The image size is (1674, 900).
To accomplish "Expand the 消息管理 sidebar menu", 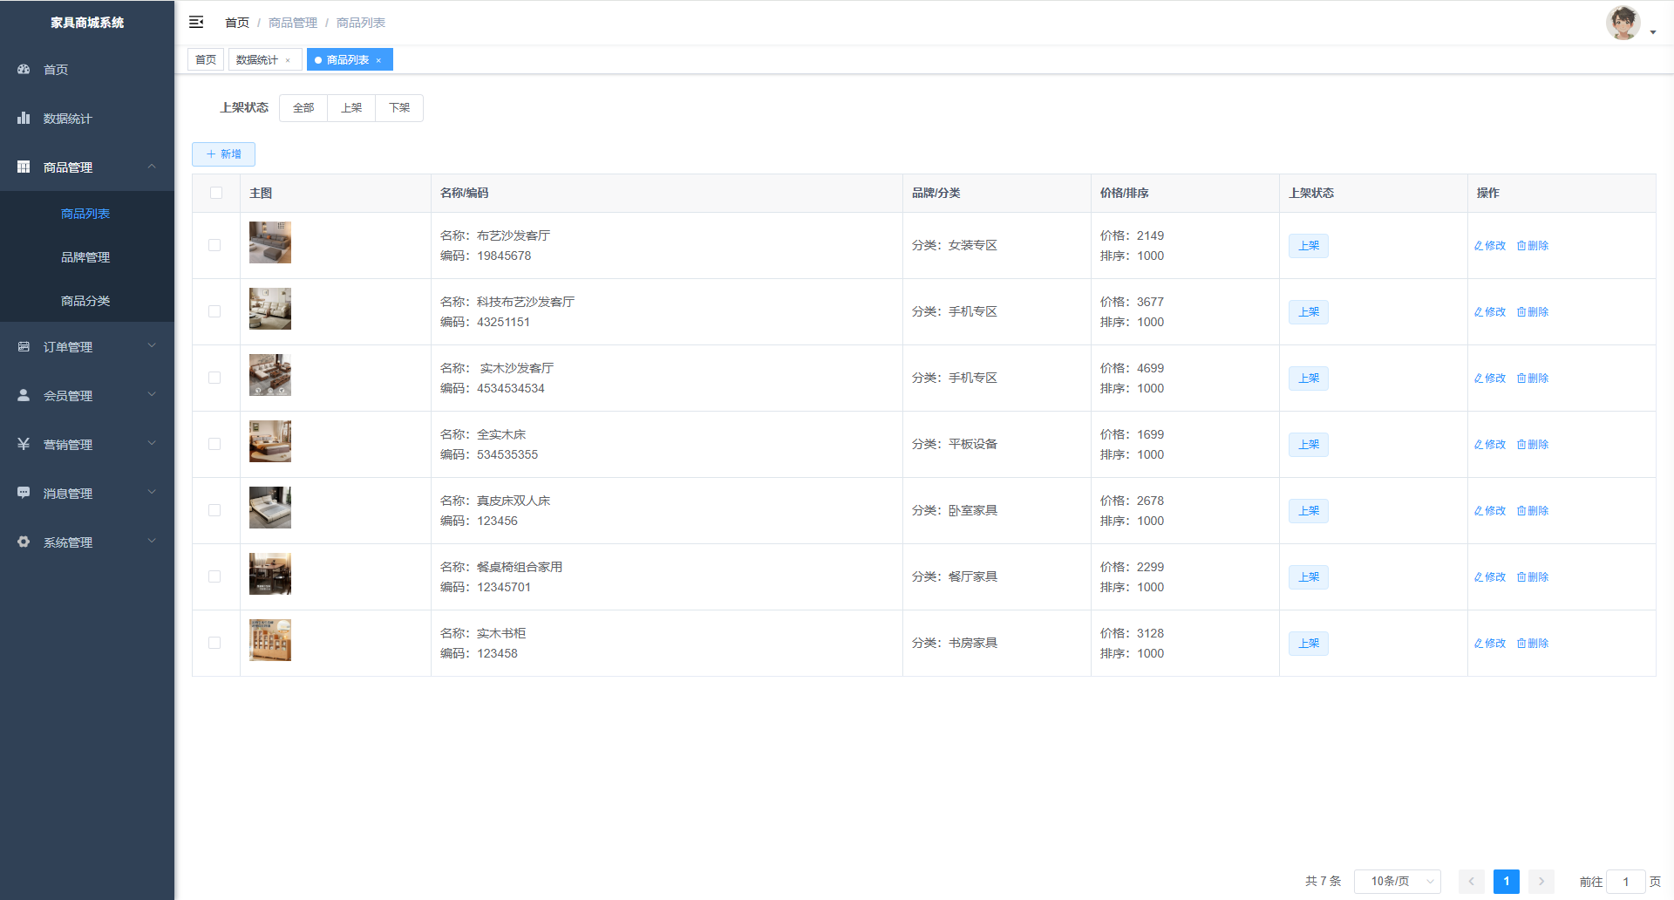I will pyautogui.click(x=87, y=493).
